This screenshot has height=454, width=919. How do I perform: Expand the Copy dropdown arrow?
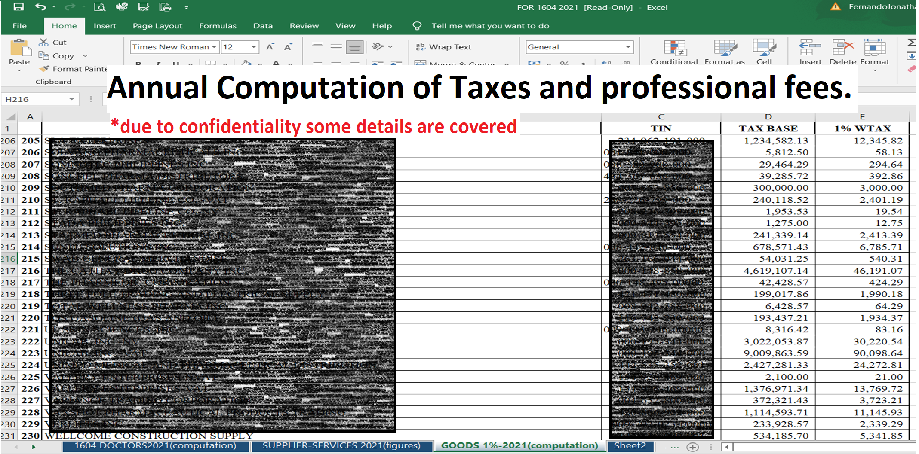point(85,56)
